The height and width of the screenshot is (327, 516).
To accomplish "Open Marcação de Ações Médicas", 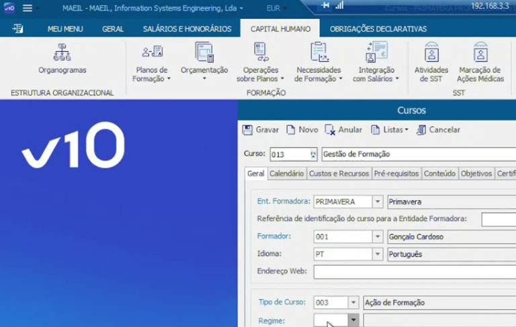I will coord(480,62).
